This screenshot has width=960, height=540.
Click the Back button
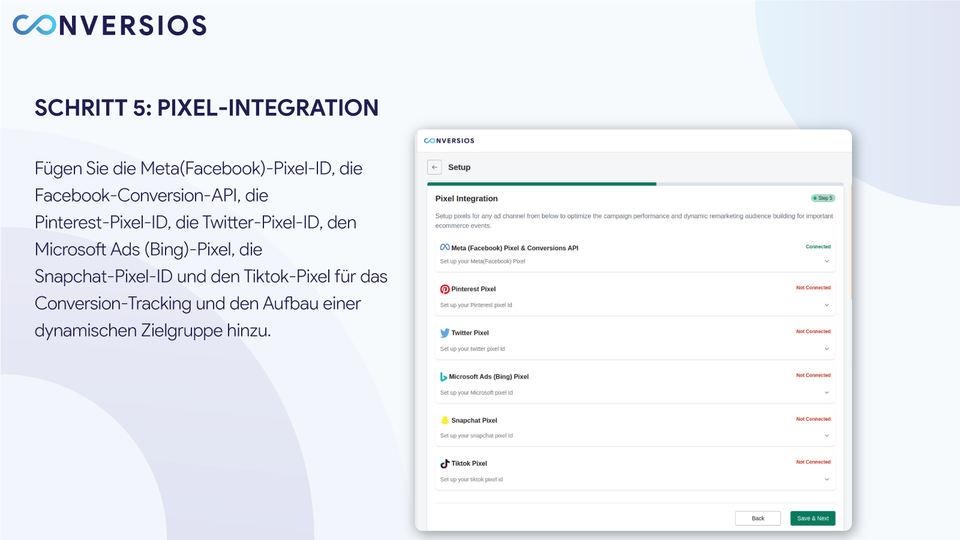pyautogui.click(x=758, y=518)
